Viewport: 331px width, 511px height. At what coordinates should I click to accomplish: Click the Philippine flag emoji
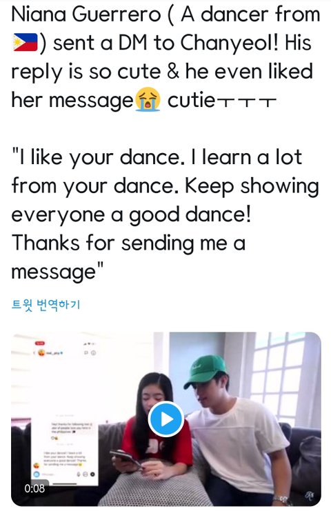pos(26,42)
